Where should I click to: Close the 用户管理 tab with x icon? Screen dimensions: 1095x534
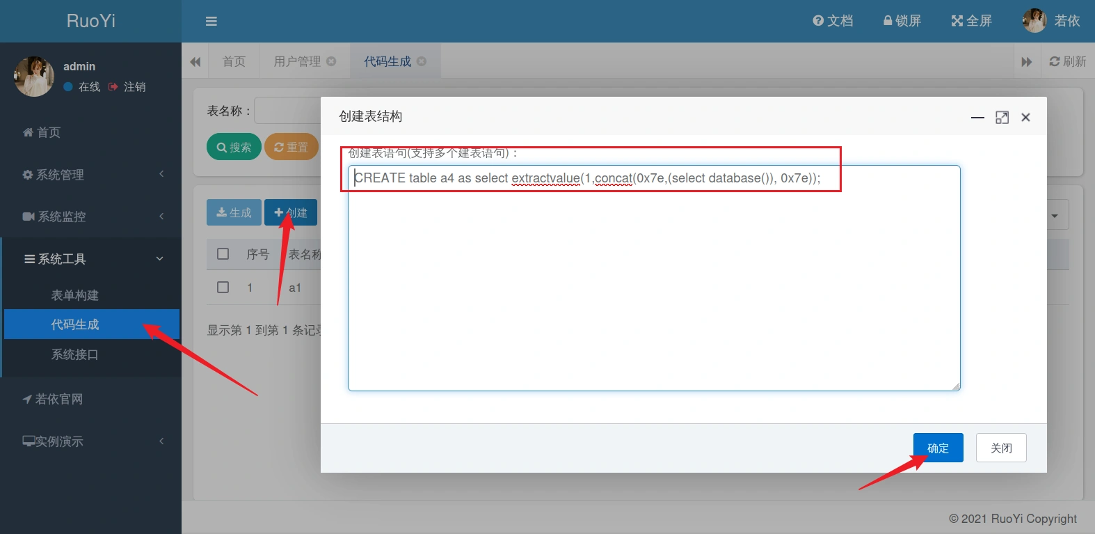[331, 61]
